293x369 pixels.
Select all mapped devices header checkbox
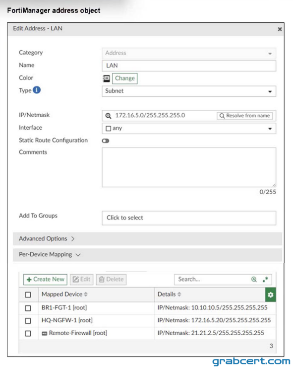[x=28, y=295]
